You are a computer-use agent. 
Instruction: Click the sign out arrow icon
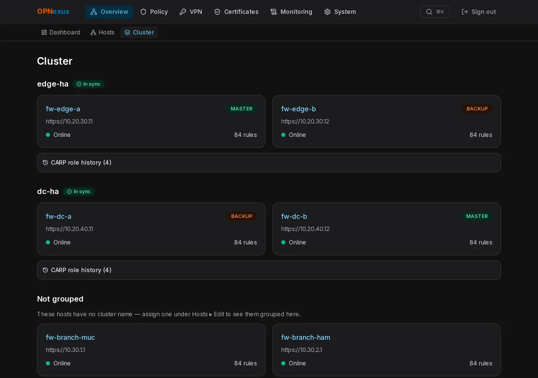[x=464, y=12]
